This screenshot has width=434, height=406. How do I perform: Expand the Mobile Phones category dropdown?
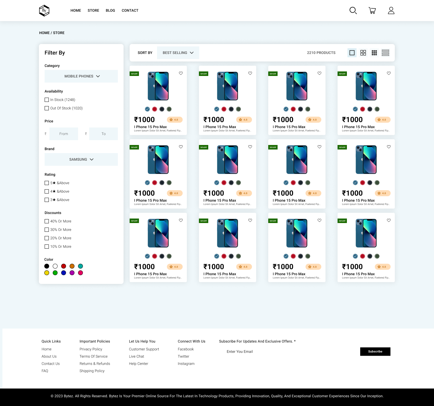[x=81, y=76]
